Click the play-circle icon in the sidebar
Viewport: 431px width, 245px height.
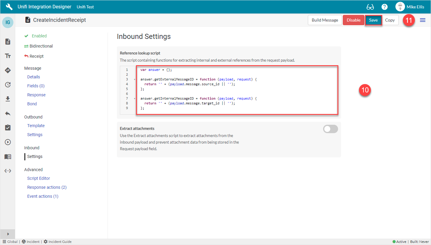7,142
